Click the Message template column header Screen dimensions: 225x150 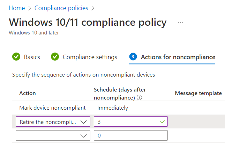pos(198,93)
